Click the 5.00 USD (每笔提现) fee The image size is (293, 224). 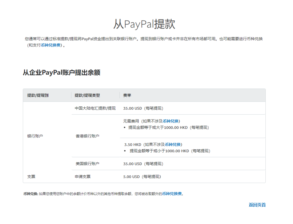pos(142,177)
